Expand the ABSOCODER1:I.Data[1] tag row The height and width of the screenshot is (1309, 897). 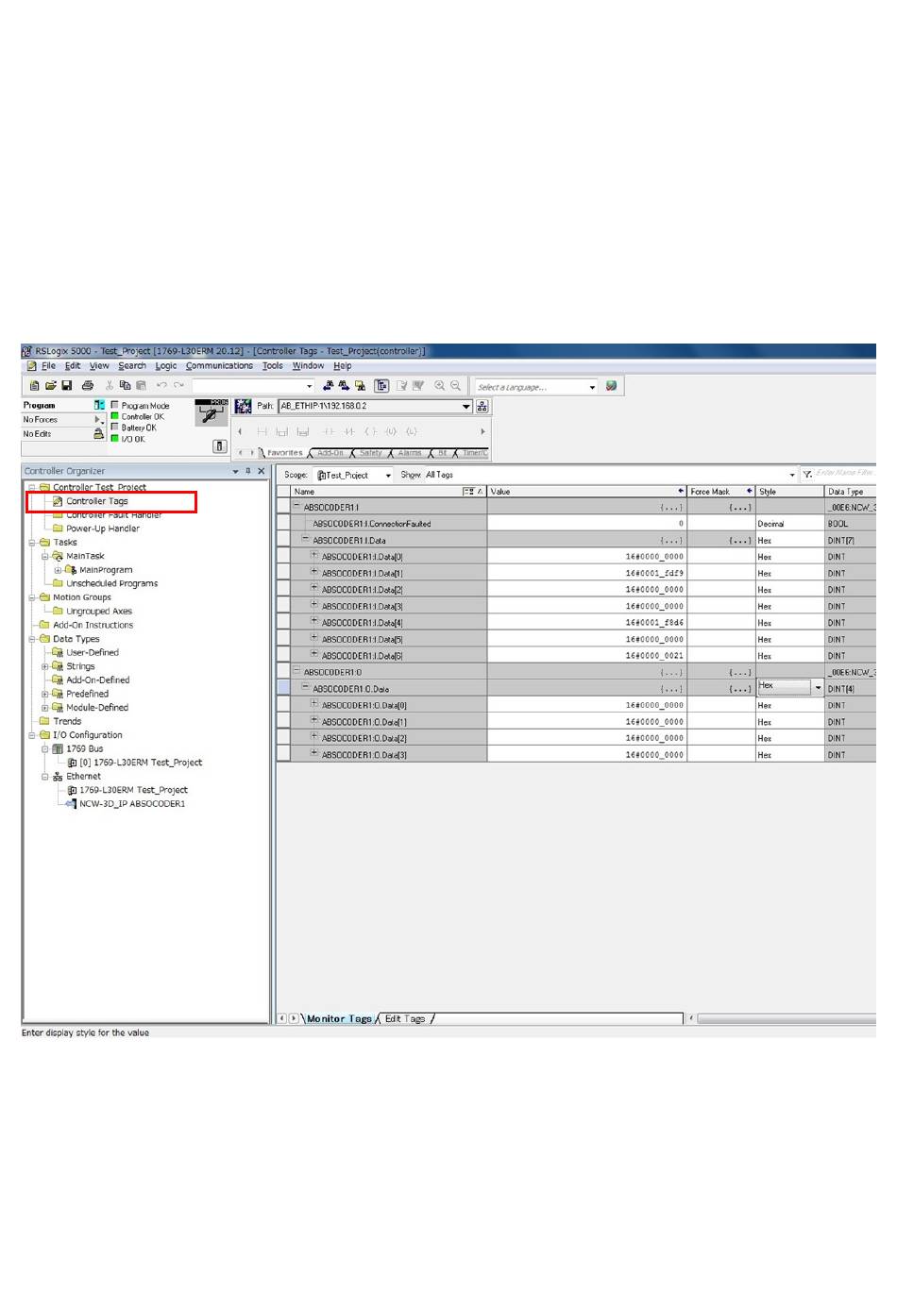[314, 572]
